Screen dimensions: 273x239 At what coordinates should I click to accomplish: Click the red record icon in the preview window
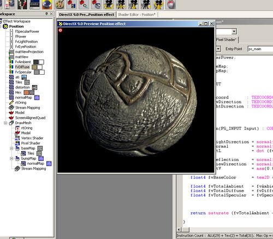[x=60, y=31]
